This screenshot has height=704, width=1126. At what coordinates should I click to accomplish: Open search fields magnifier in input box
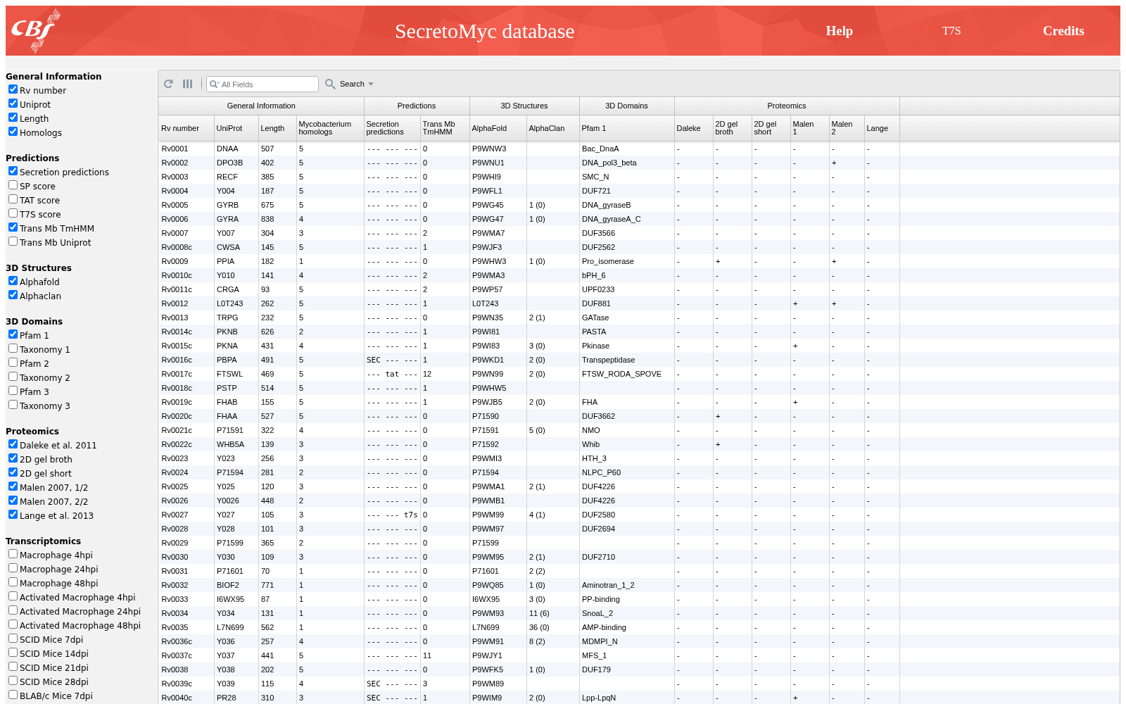tap(214, 84)
